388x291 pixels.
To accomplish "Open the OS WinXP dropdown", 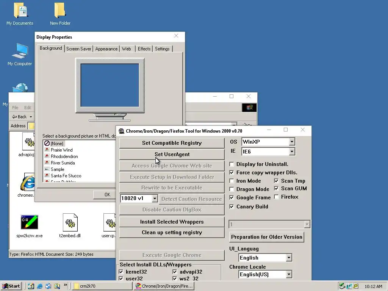I will [x=292, y=142].
